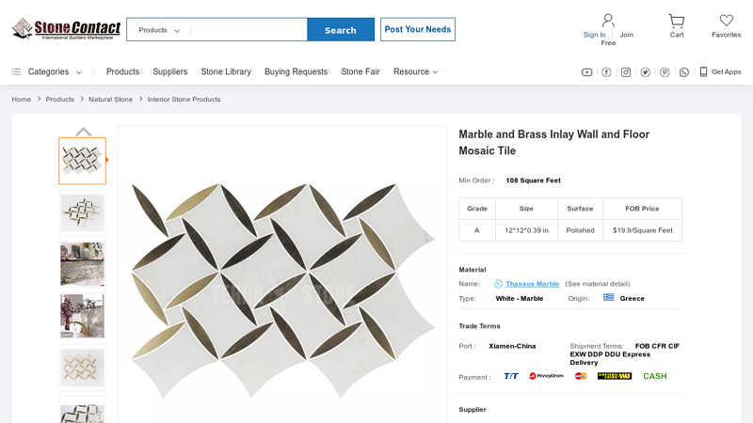Open the Instagram social icon
The image size is (753, 423).
[x=626, y=72]
